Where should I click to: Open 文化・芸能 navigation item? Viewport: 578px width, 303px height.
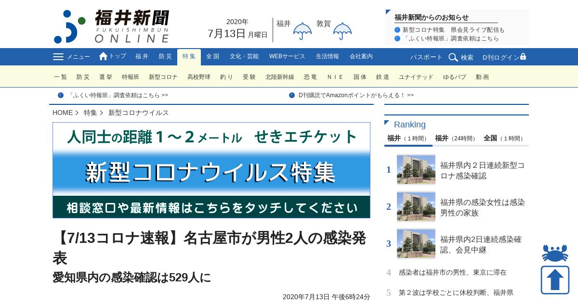(x=244, y=57)
